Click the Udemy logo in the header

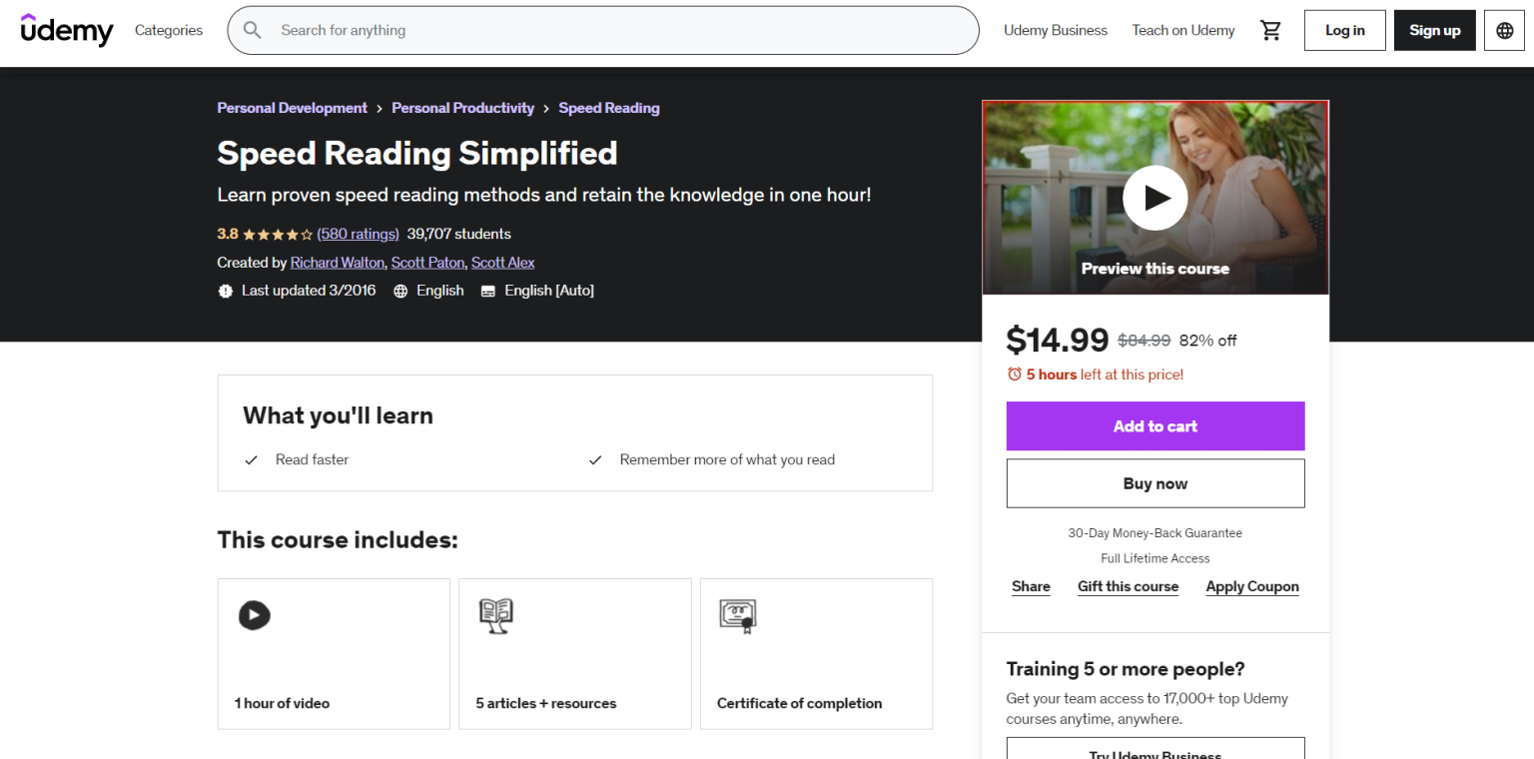click(x=66, y=30)
